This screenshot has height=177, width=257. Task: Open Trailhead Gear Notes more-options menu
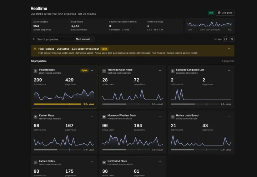[x=160, y=70]
